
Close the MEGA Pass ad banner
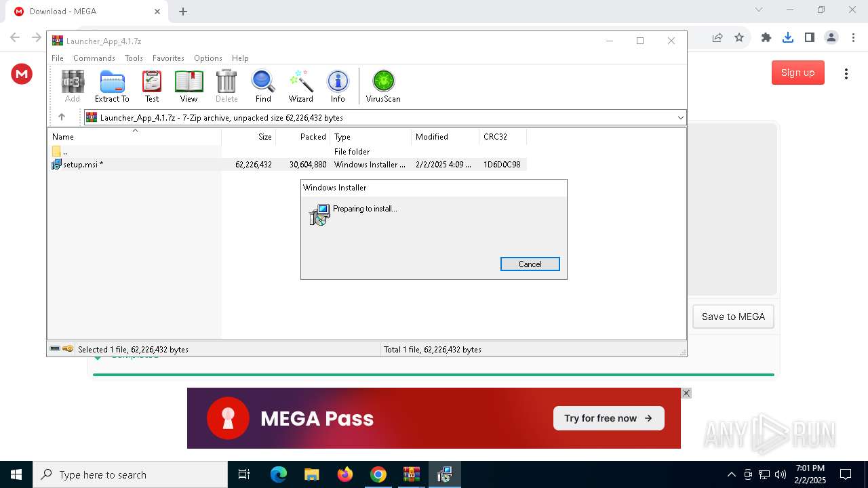click(x=686, y=393)
